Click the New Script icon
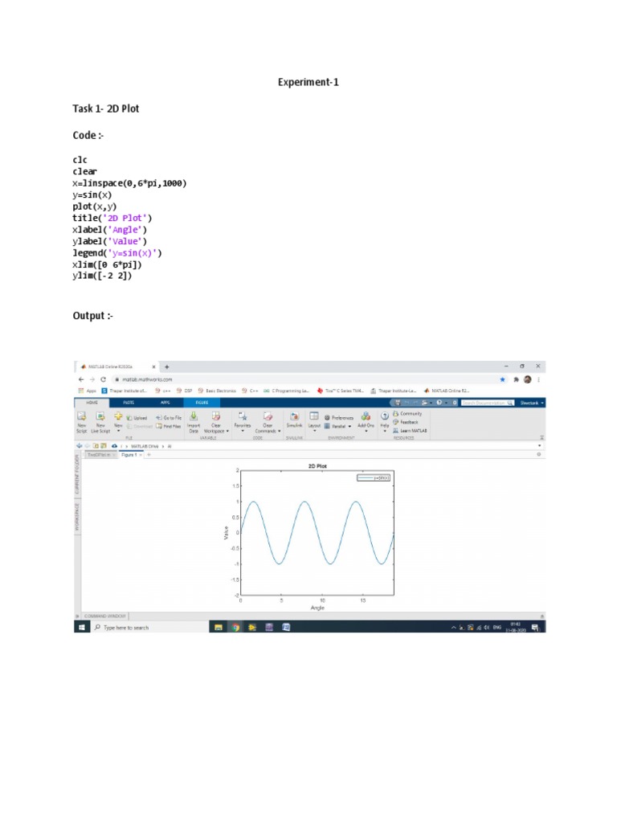617x823 pixels. tap(82, 421)
